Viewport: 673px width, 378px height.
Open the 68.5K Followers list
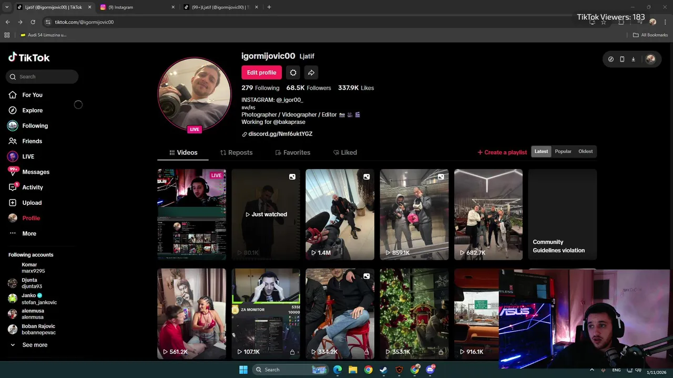point(309,88)
